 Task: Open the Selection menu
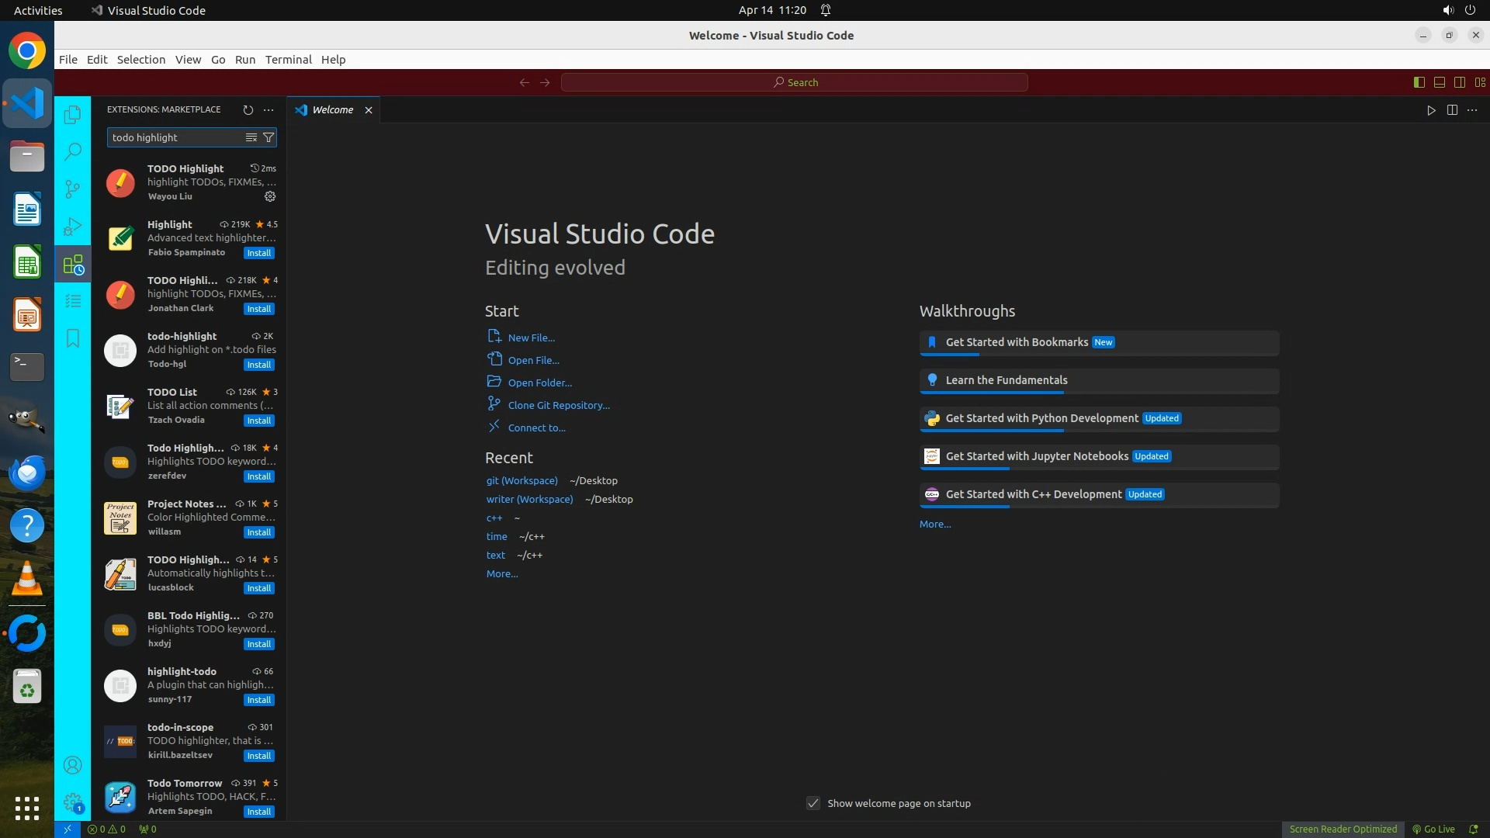[x=140, y=60]
